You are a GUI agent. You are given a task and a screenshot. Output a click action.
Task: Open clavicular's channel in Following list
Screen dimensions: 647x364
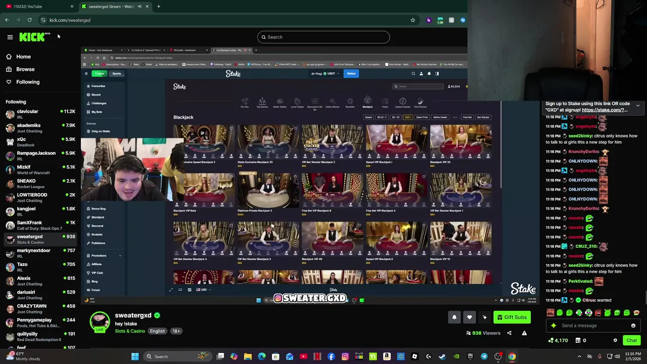(40, 114)
